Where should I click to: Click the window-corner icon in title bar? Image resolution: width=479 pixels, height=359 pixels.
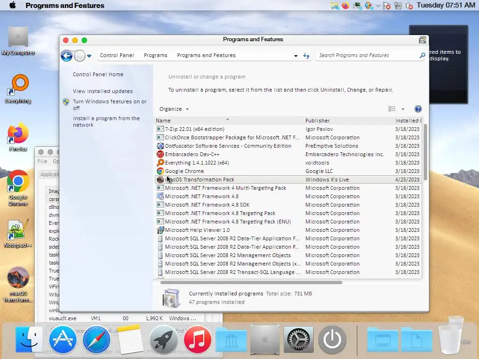coord(422,40)
